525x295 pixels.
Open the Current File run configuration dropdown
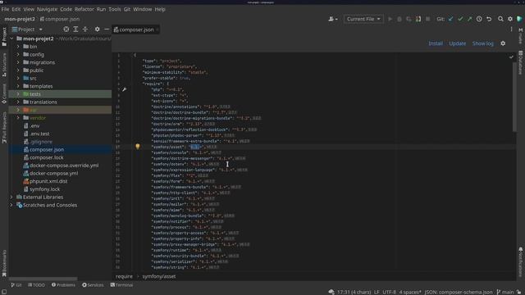[x=363, y=19]
